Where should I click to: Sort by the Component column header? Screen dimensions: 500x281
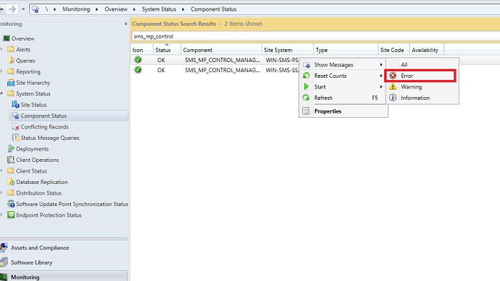(x=221, y=50)
